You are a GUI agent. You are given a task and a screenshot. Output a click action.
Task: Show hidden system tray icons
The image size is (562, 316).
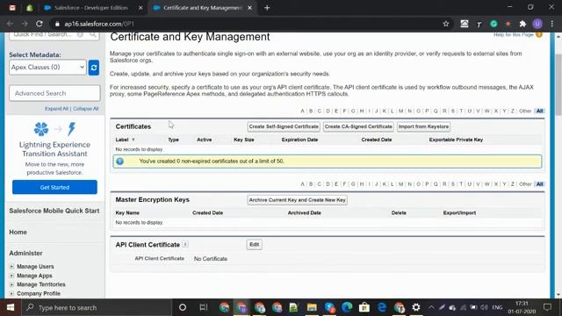tap(431, 307)
